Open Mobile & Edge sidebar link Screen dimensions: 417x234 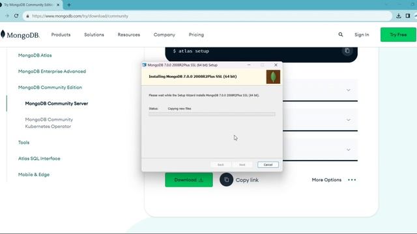click(34, 175)
